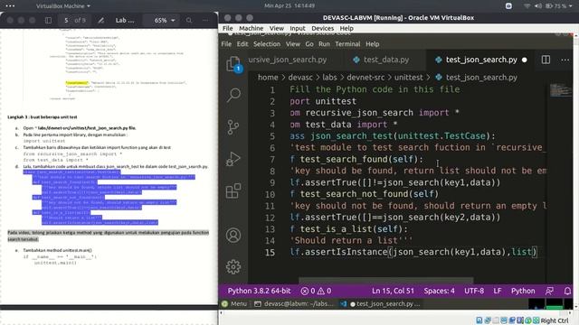The height and width of the screenshot is (325, 579).
Task: Open the Accounts icon in the activity bar
Action: (233, 235)
